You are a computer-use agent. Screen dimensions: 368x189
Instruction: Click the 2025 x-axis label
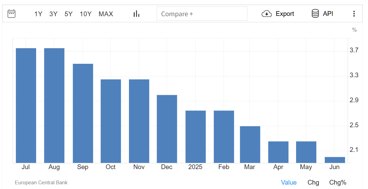click(x=195, y=167)
